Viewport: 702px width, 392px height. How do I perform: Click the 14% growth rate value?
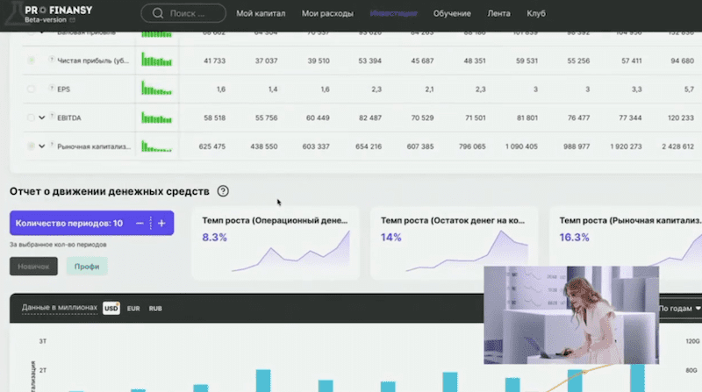390,237
